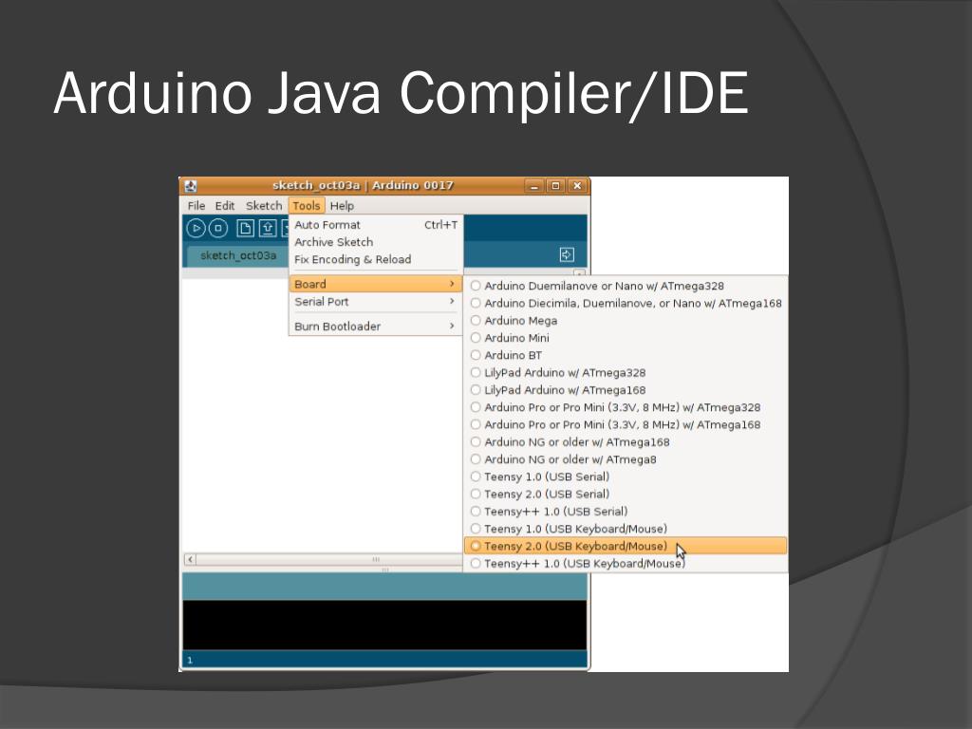The height and width of the screenshot is (729, 972).
Task: Expand the Serial Port submenu
Action: 376,302
